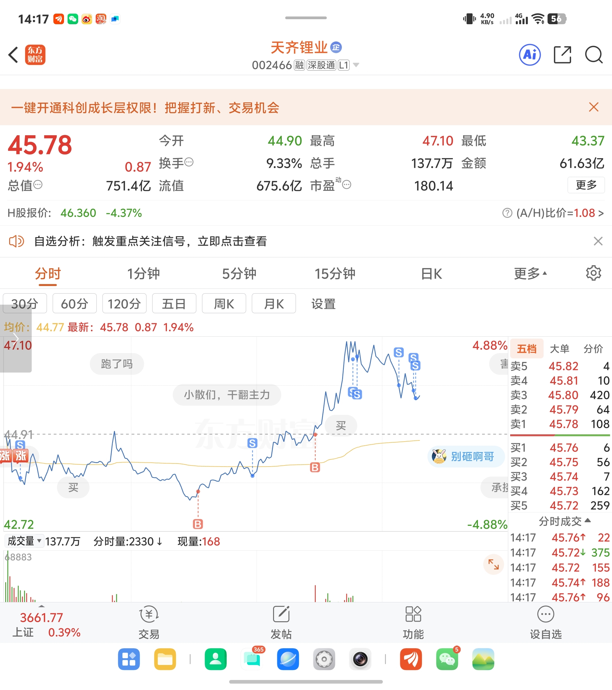Screen dimensions: 612x690
Task: Open the 成交量 indicator dropdown
Action: click(x=24, y=541)
